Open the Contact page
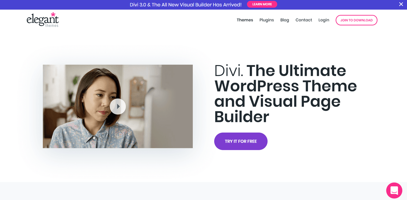407x200 pixels. click(304, 20)
